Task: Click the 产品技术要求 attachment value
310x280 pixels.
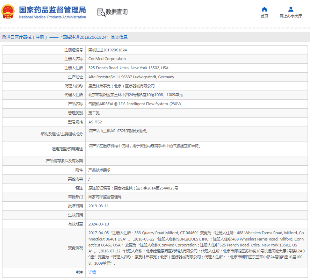Action: (x=100, y=170)
